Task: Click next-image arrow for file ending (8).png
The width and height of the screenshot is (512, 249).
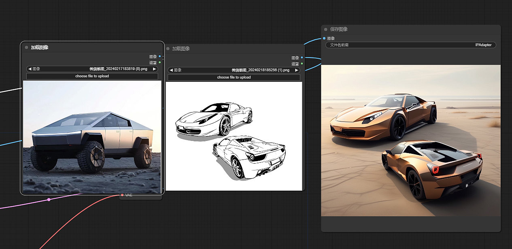Action: pos(154,69)
